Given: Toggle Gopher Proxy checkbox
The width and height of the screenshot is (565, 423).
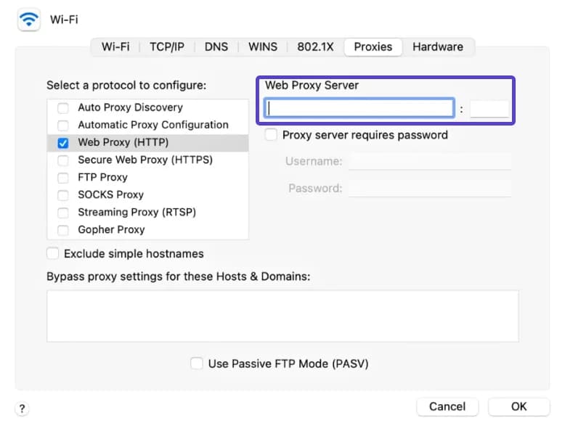Looking at the screenshot, I should click(63, 230).
